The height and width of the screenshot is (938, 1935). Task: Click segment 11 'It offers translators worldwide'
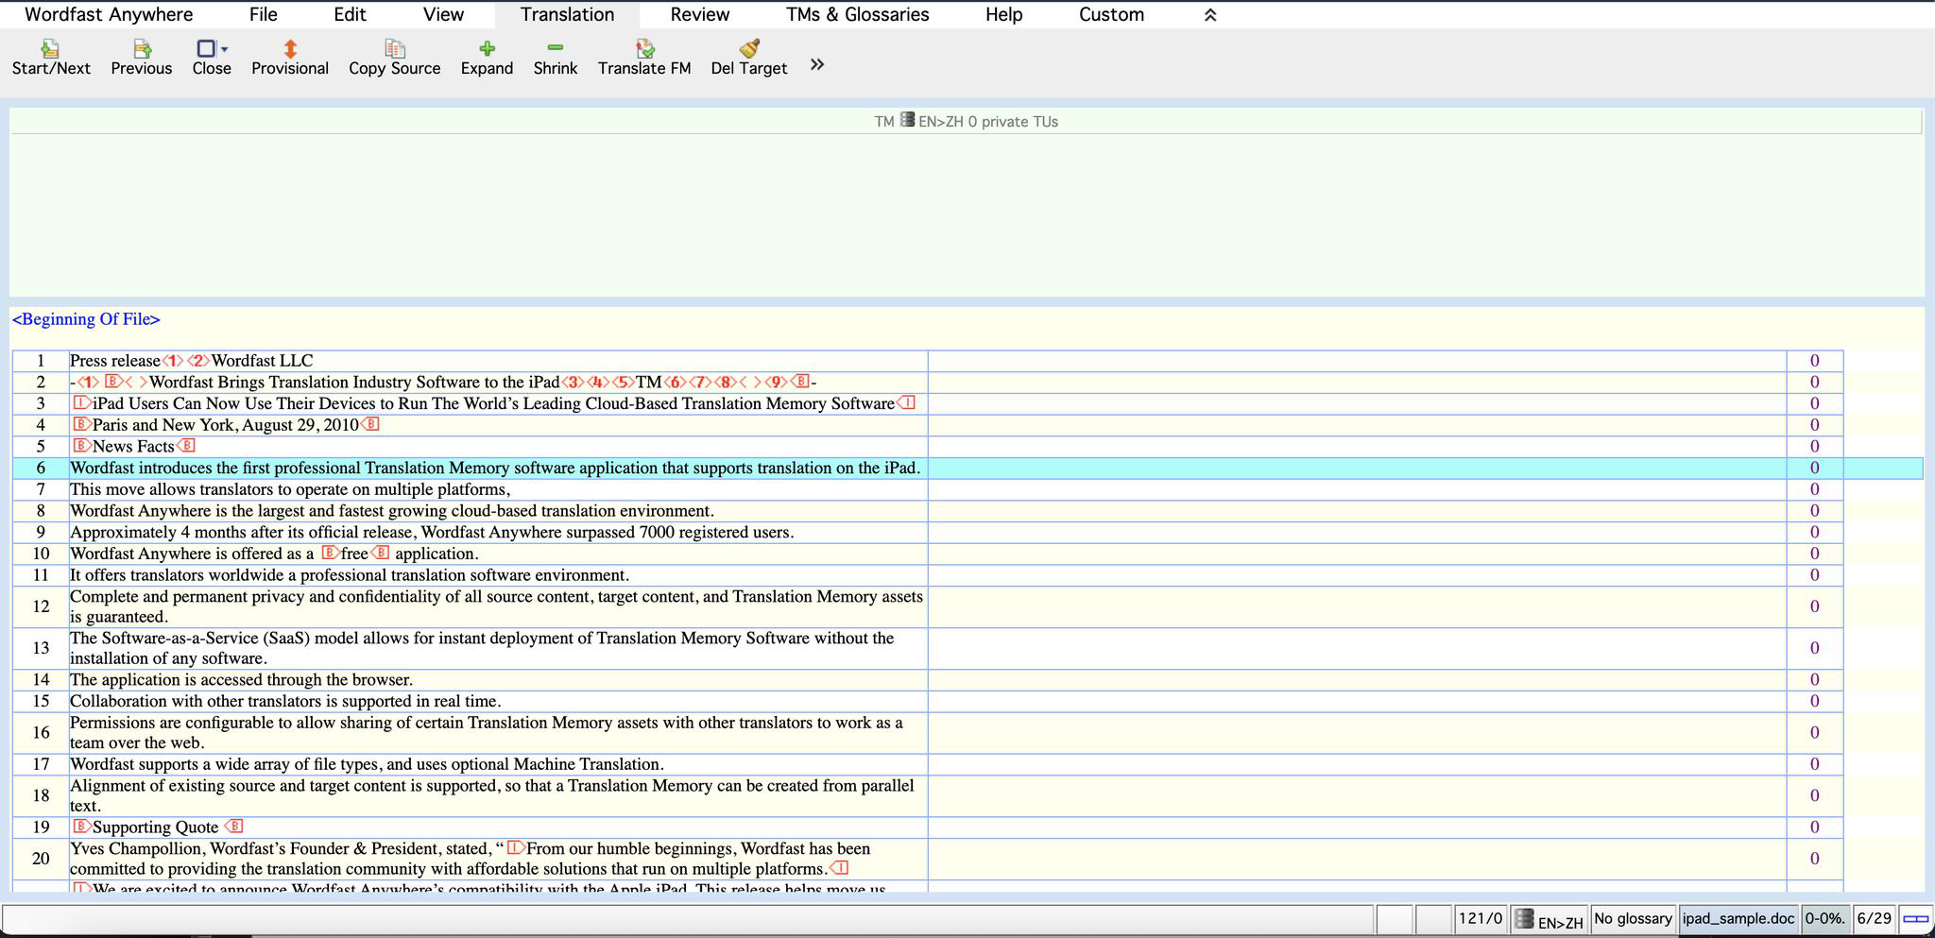(x=350, y=575)
